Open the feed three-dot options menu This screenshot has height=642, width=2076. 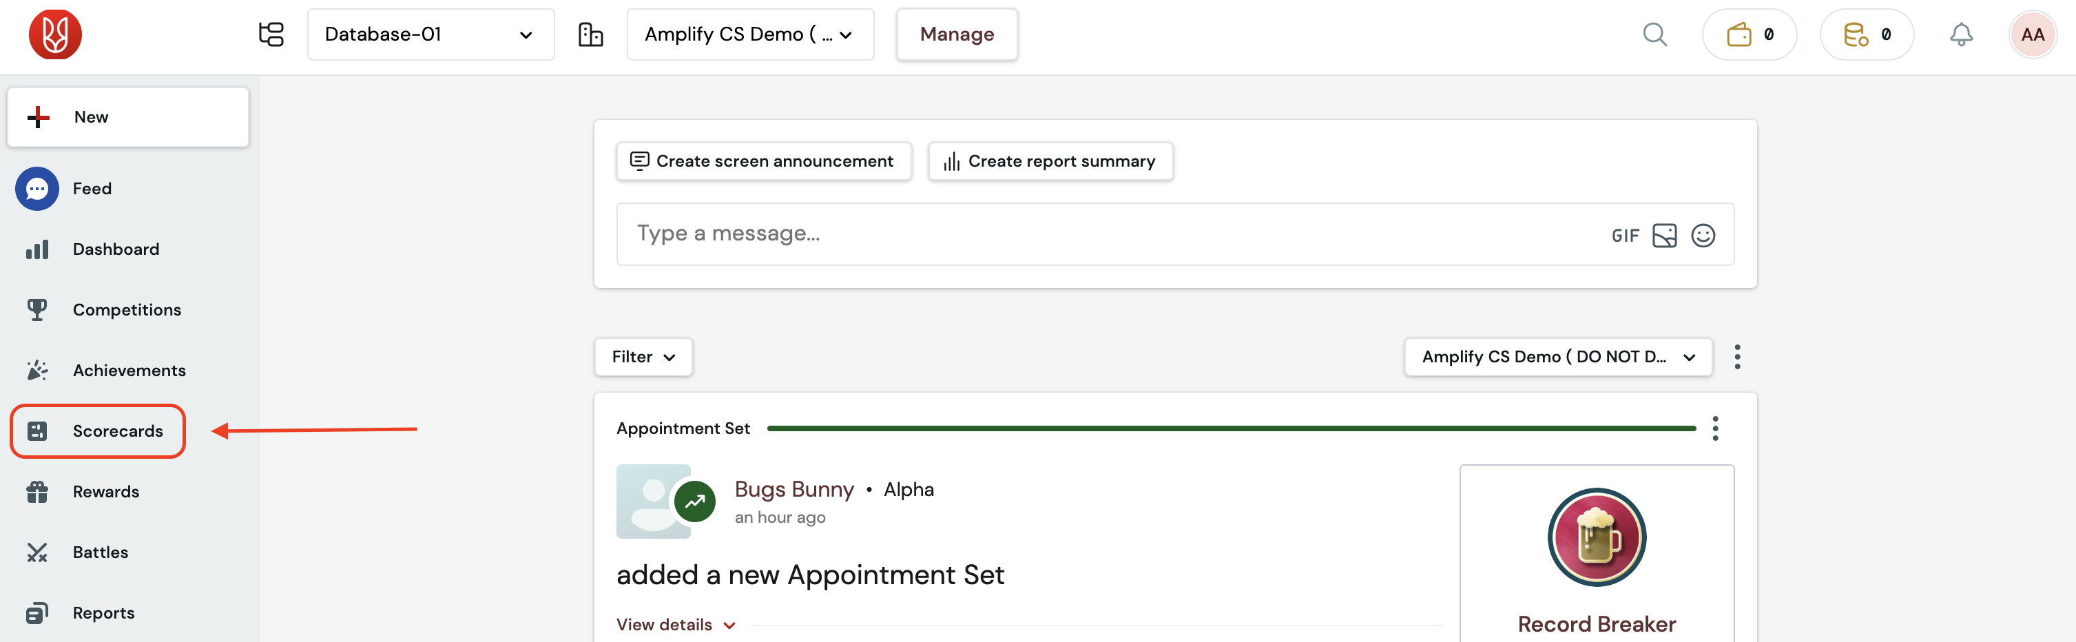1736,357
